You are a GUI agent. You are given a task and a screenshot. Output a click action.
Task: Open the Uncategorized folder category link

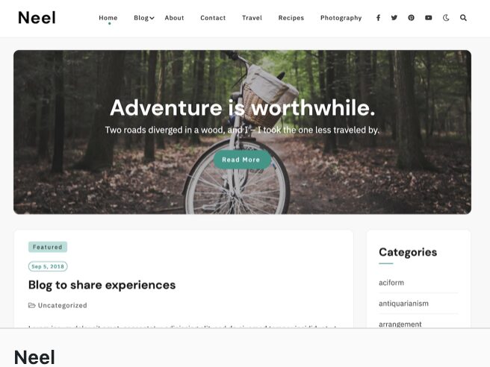tap(62, 305)
